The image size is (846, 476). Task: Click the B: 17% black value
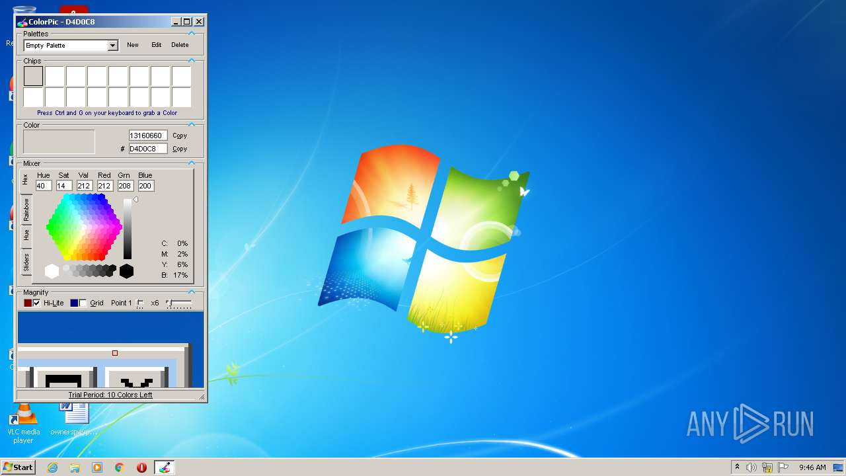coord(175,275)
